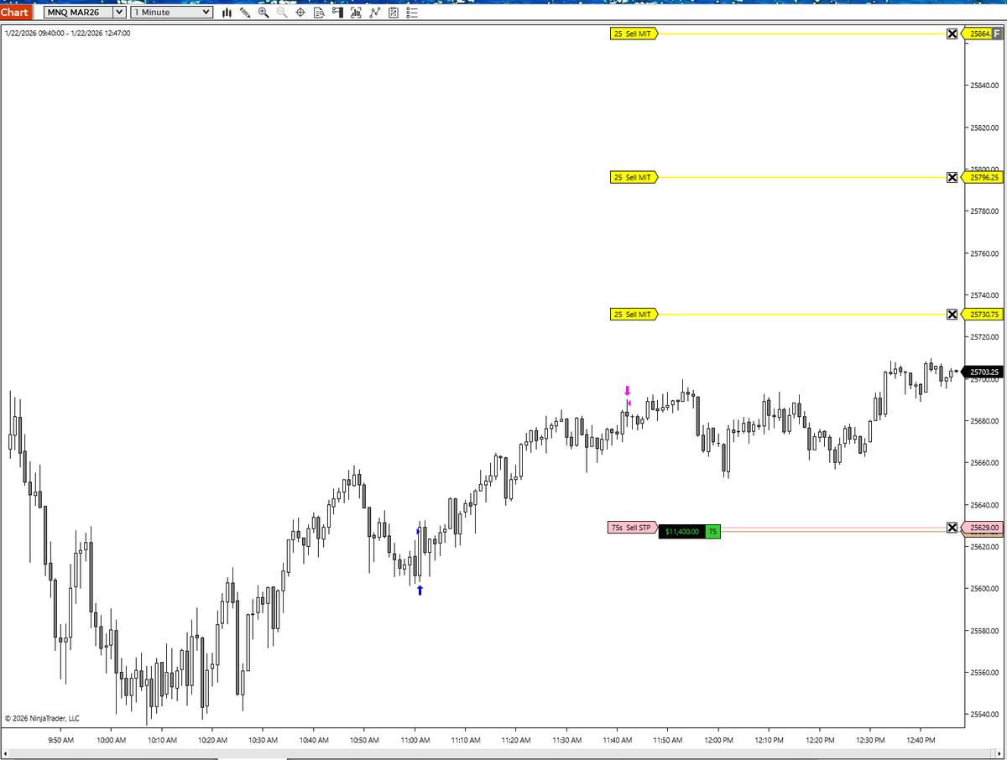1007x760 pixels.
Task: Click the 9:50 AM time axis label
Action: pyautogui.click(x=61, y=740)
